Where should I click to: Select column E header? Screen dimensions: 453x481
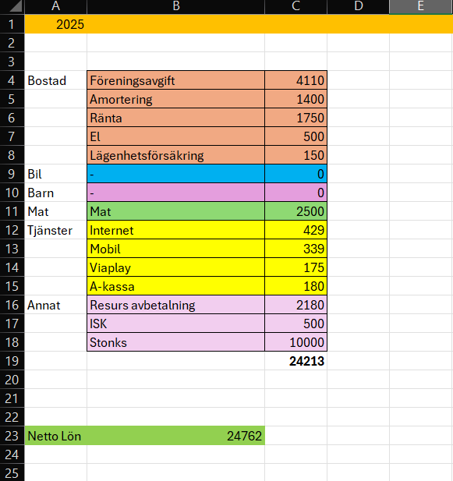click(x=421, y=7)
